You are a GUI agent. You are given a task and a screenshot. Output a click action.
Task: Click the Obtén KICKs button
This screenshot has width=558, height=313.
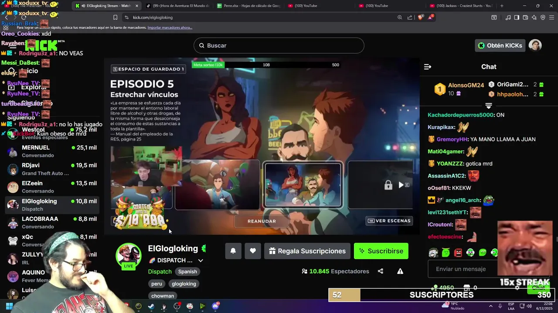tap(500, 45)
